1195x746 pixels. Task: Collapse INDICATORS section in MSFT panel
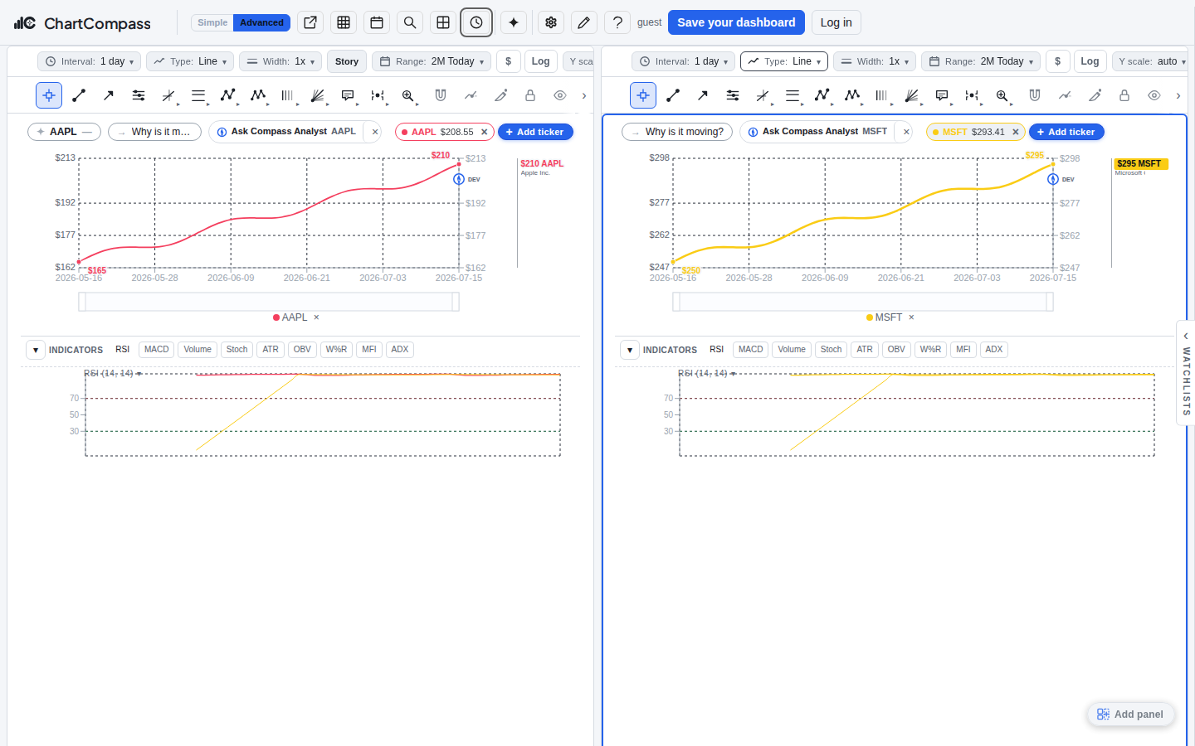[x=630, y=350]
